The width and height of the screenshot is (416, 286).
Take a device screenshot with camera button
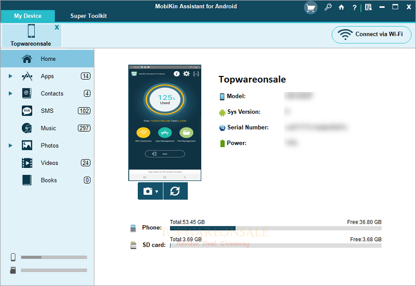[x=148, y=191]
